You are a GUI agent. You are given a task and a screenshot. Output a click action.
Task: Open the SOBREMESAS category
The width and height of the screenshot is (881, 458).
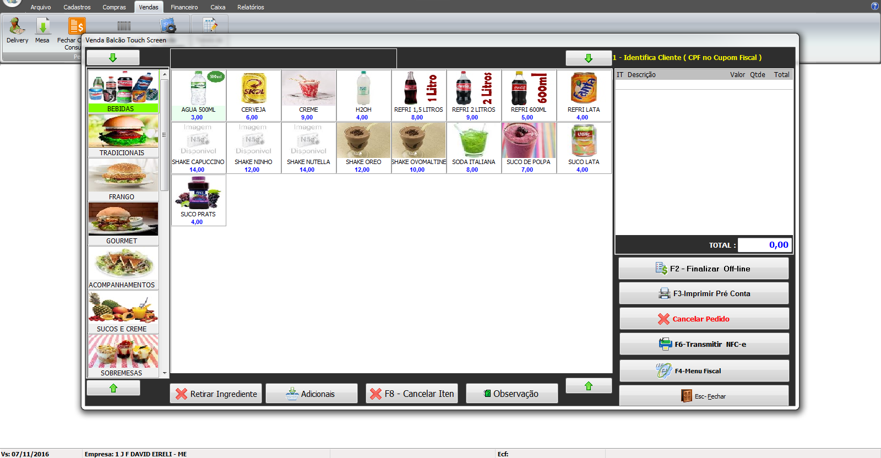point(123,356)
